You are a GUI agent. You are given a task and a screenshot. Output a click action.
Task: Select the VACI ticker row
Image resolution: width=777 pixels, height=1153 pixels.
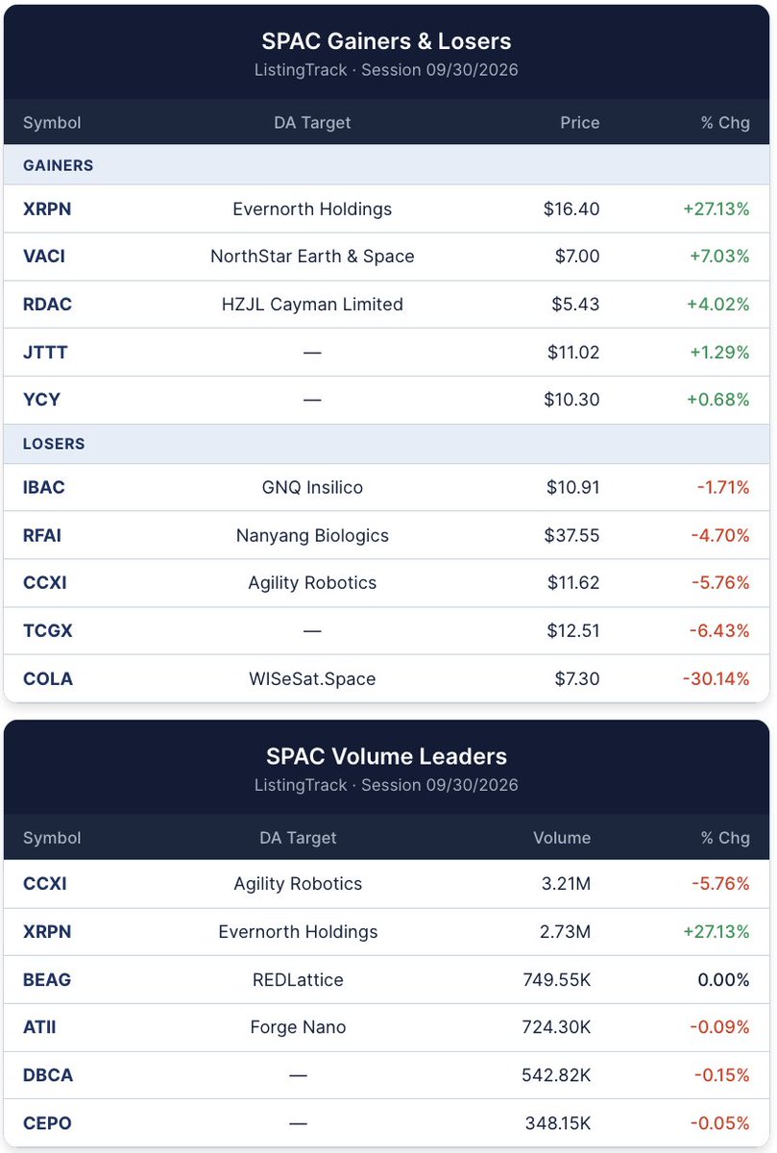click(387, 257)
